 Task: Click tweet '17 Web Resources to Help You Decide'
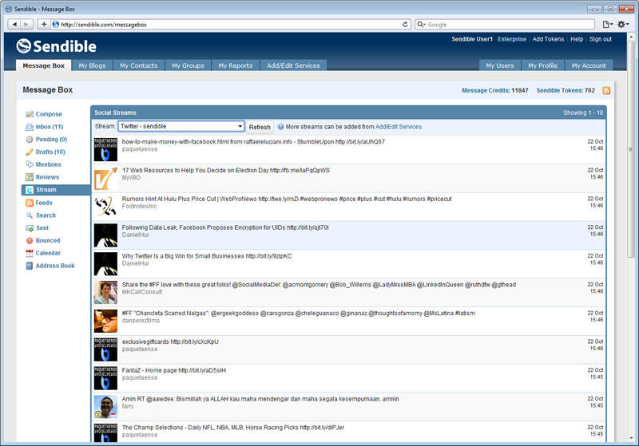[x=226, y=171]
